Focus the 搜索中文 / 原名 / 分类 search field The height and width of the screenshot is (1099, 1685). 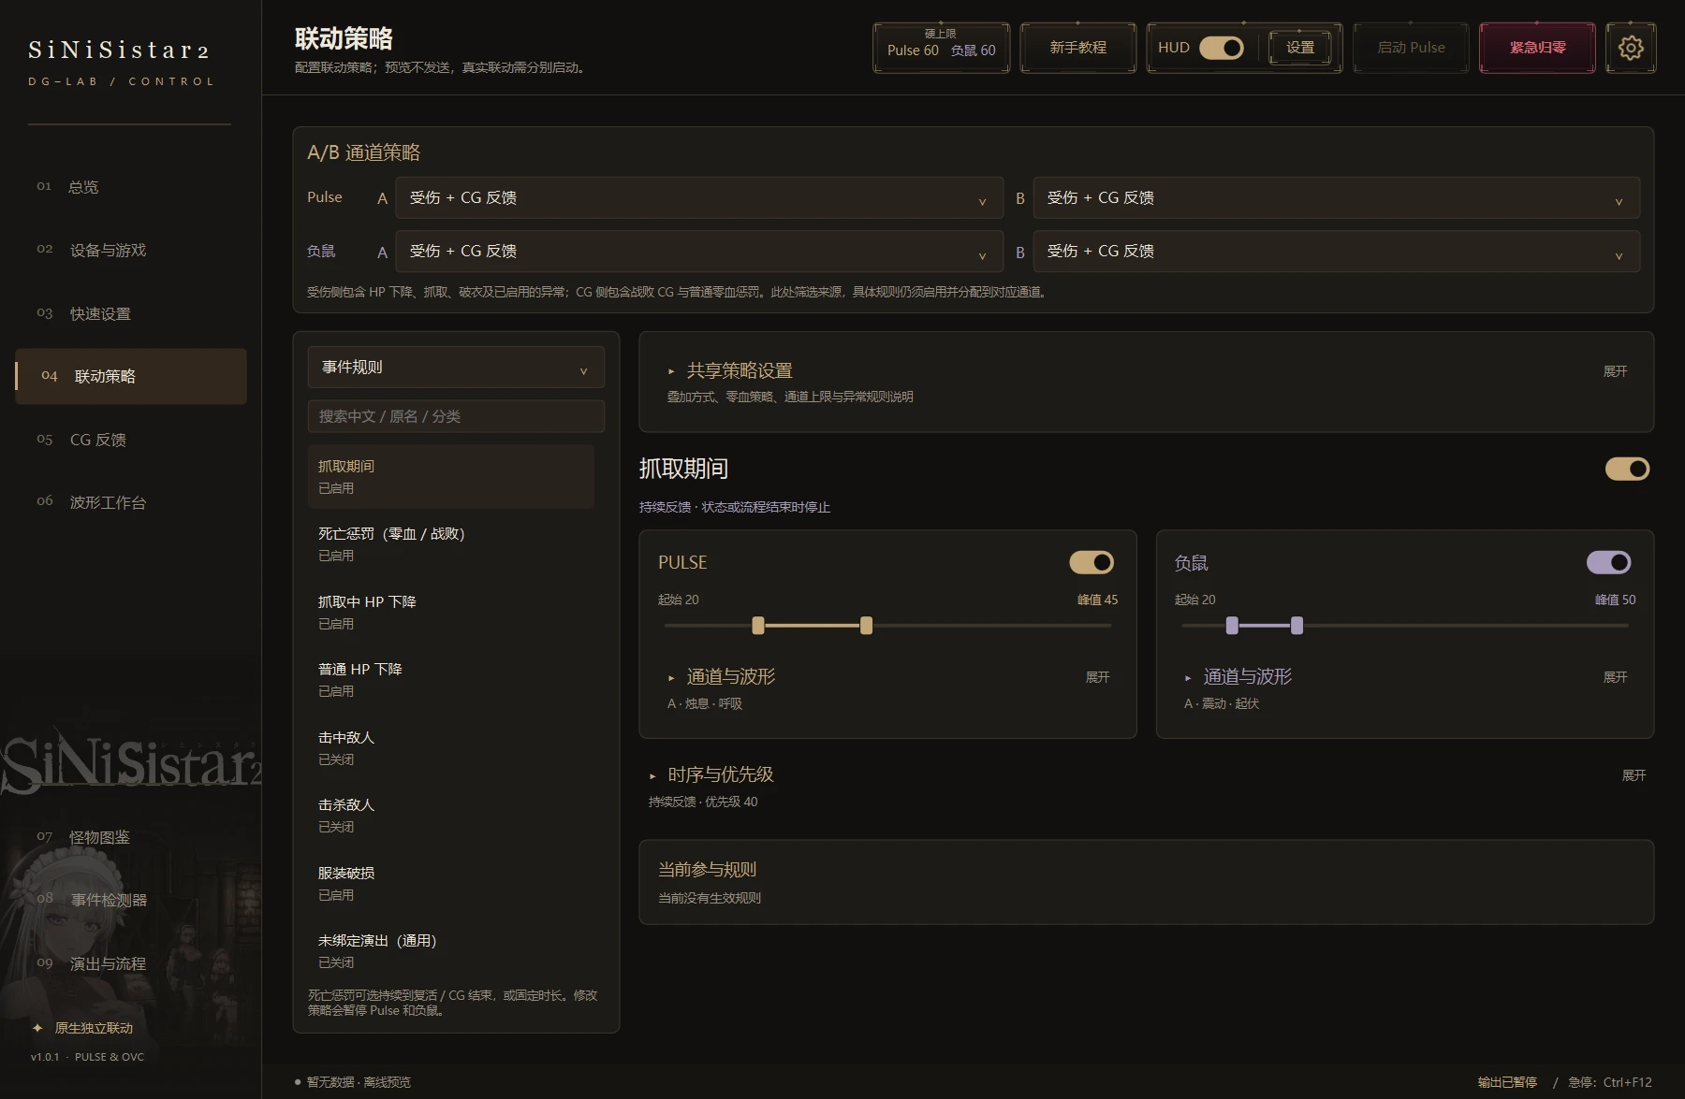tap(456, 416)
